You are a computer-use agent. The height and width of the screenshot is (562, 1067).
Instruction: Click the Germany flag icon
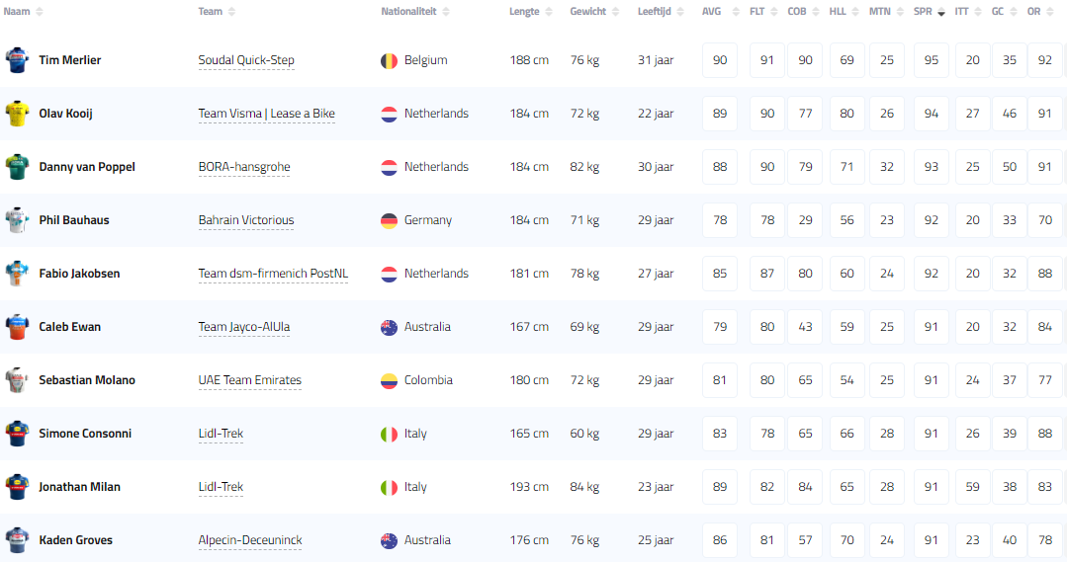[x=390, y=220]
